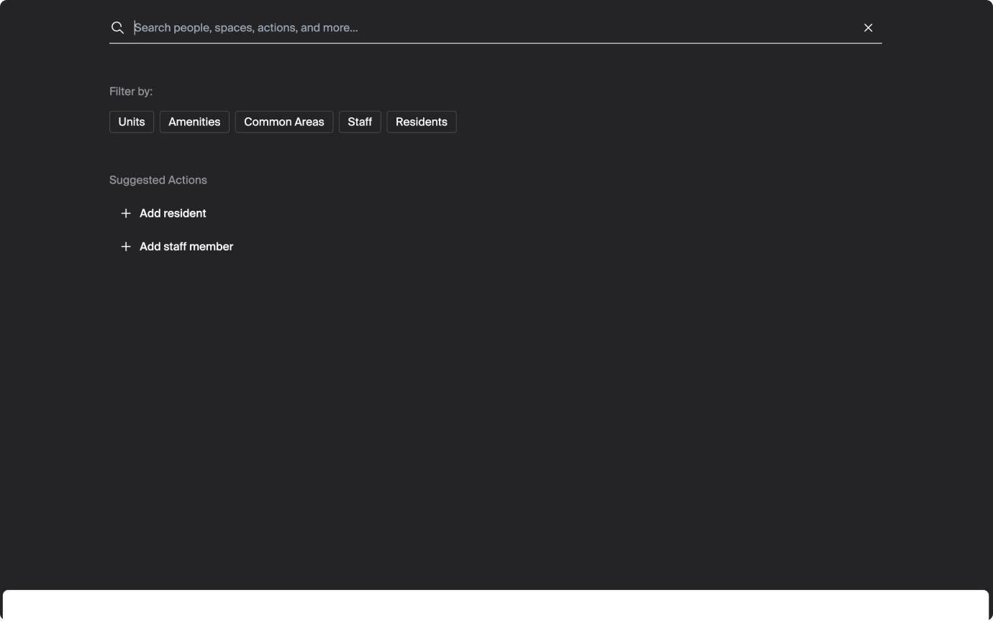The width and height of the screenshot is (993, 621).
Task: Toggle the Residents filter chip
Action: click(x=421, y=122)
